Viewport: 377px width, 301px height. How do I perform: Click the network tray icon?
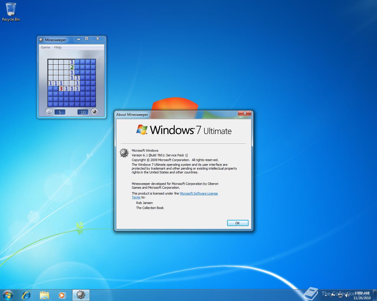[340, 295]
